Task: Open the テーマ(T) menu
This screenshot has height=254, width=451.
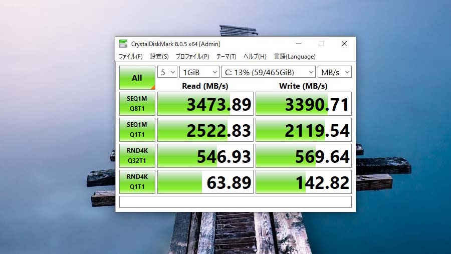Action: pos(226,57)
